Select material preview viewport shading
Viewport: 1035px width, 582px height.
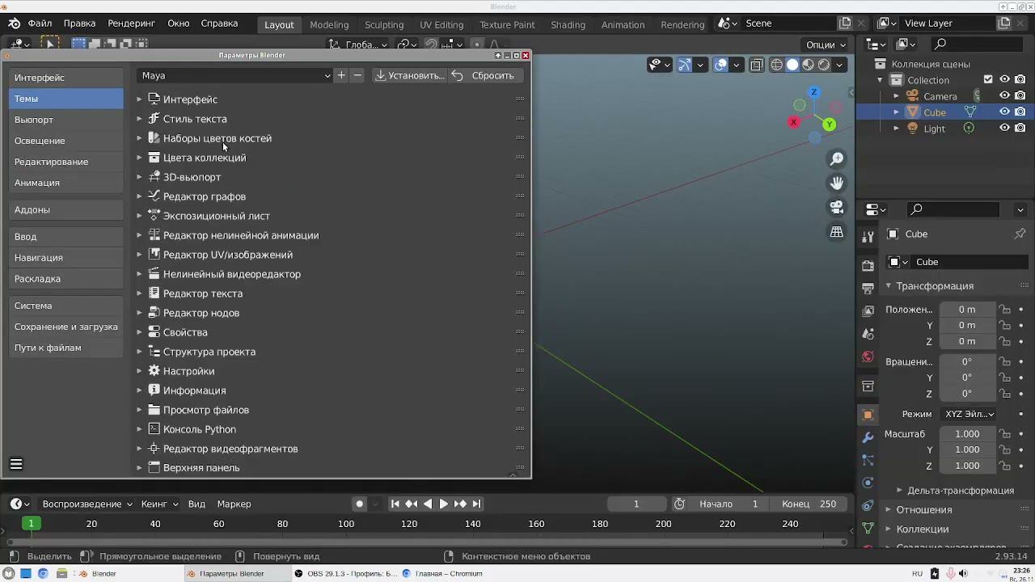coord(808,65)
